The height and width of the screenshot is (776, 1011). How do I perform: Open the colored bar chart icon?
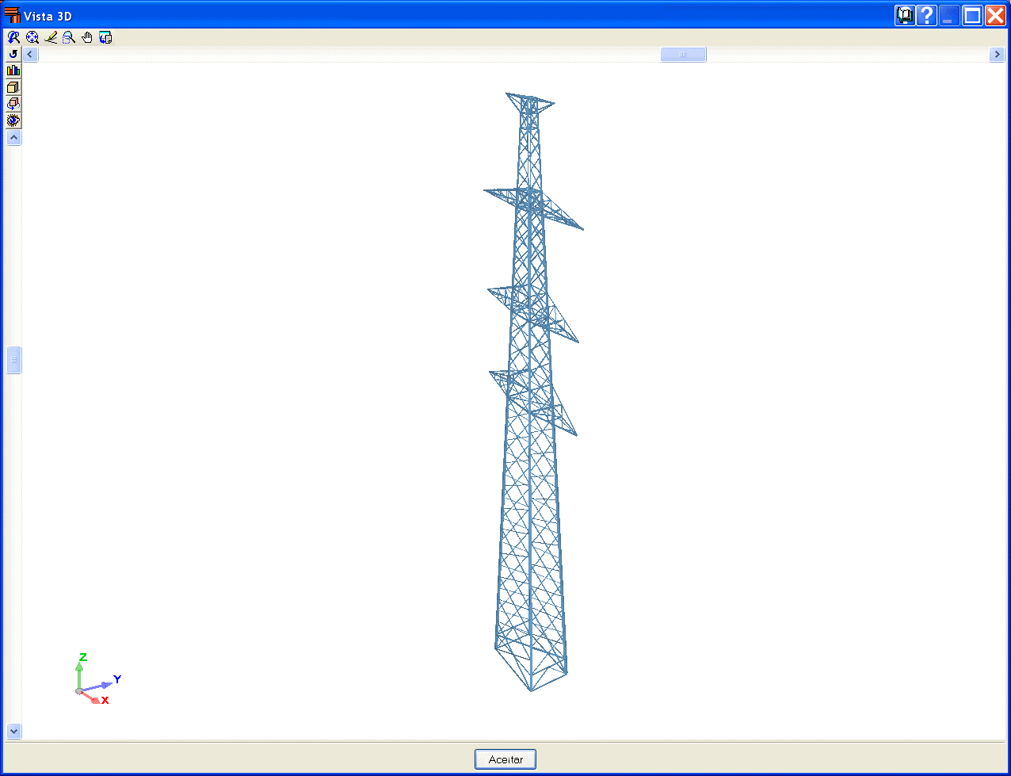pos(13,71)
